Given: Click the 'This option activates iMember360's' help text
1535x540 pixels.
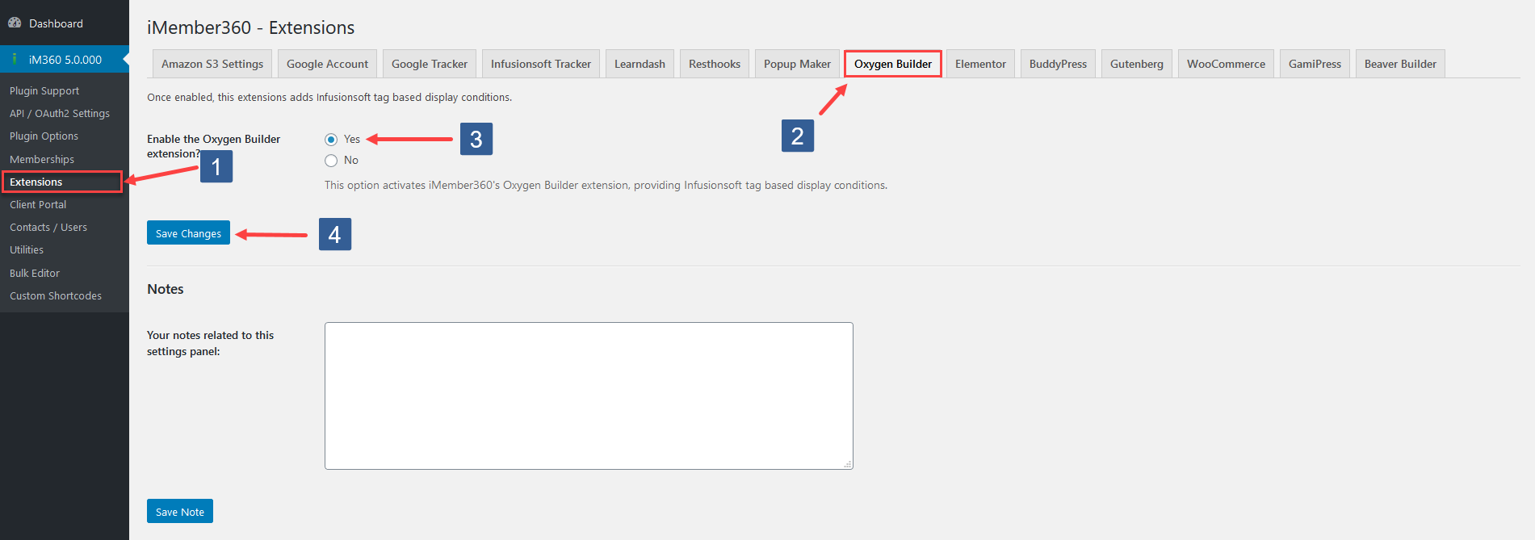Looking at the screenshot, I should coord(606,185).
